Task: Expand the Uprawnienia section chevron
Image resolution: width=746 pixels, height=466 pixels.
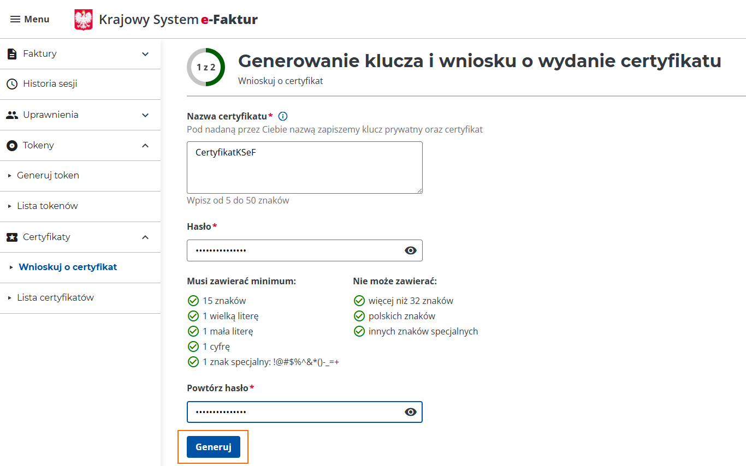Action: point(145,115)
